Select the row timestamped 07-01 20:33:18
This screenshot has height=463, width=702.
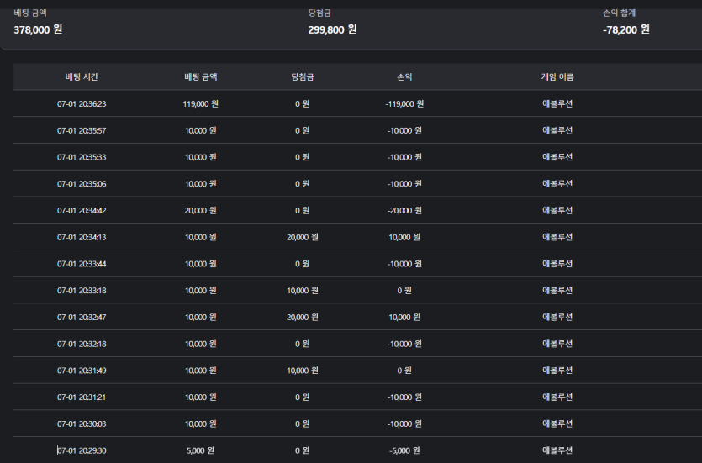[x=357, y=291]
